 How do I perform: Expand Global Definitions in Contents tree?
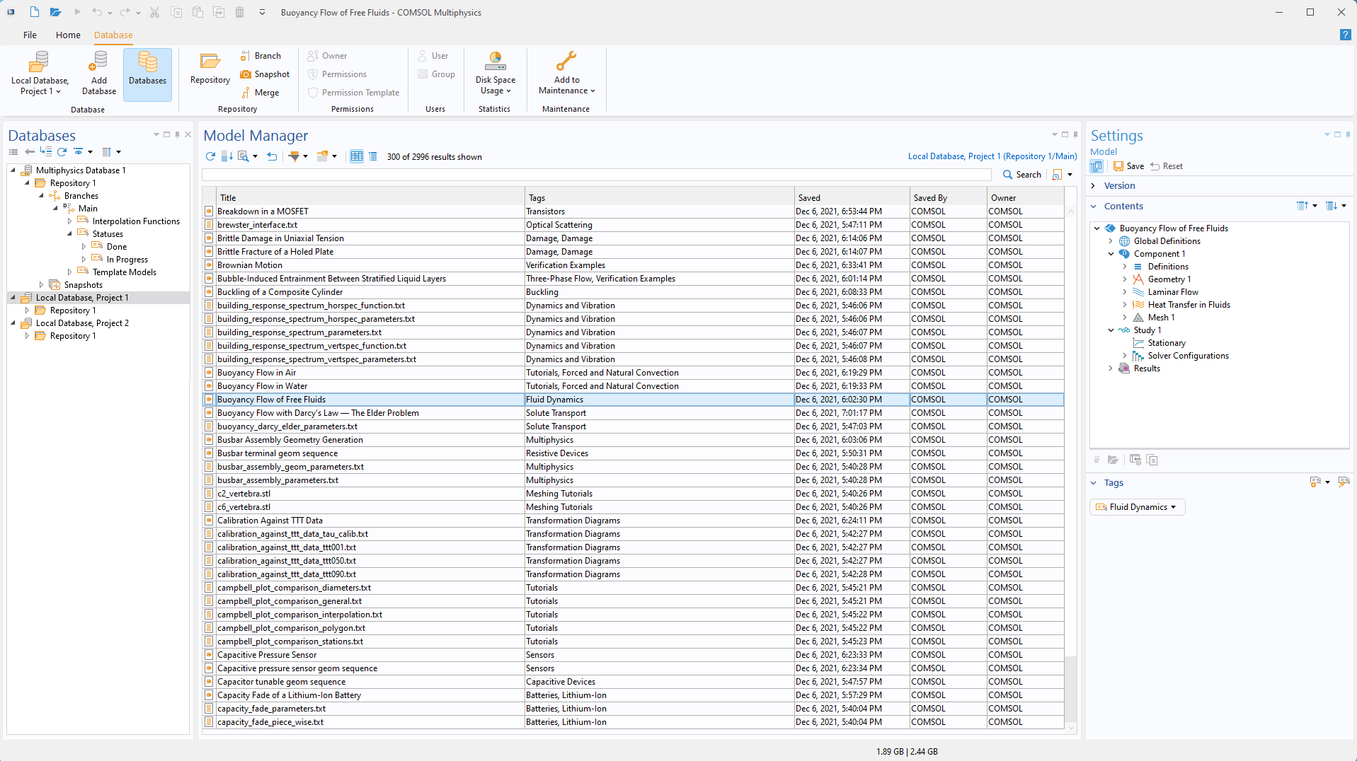(x=1111, y=241)
